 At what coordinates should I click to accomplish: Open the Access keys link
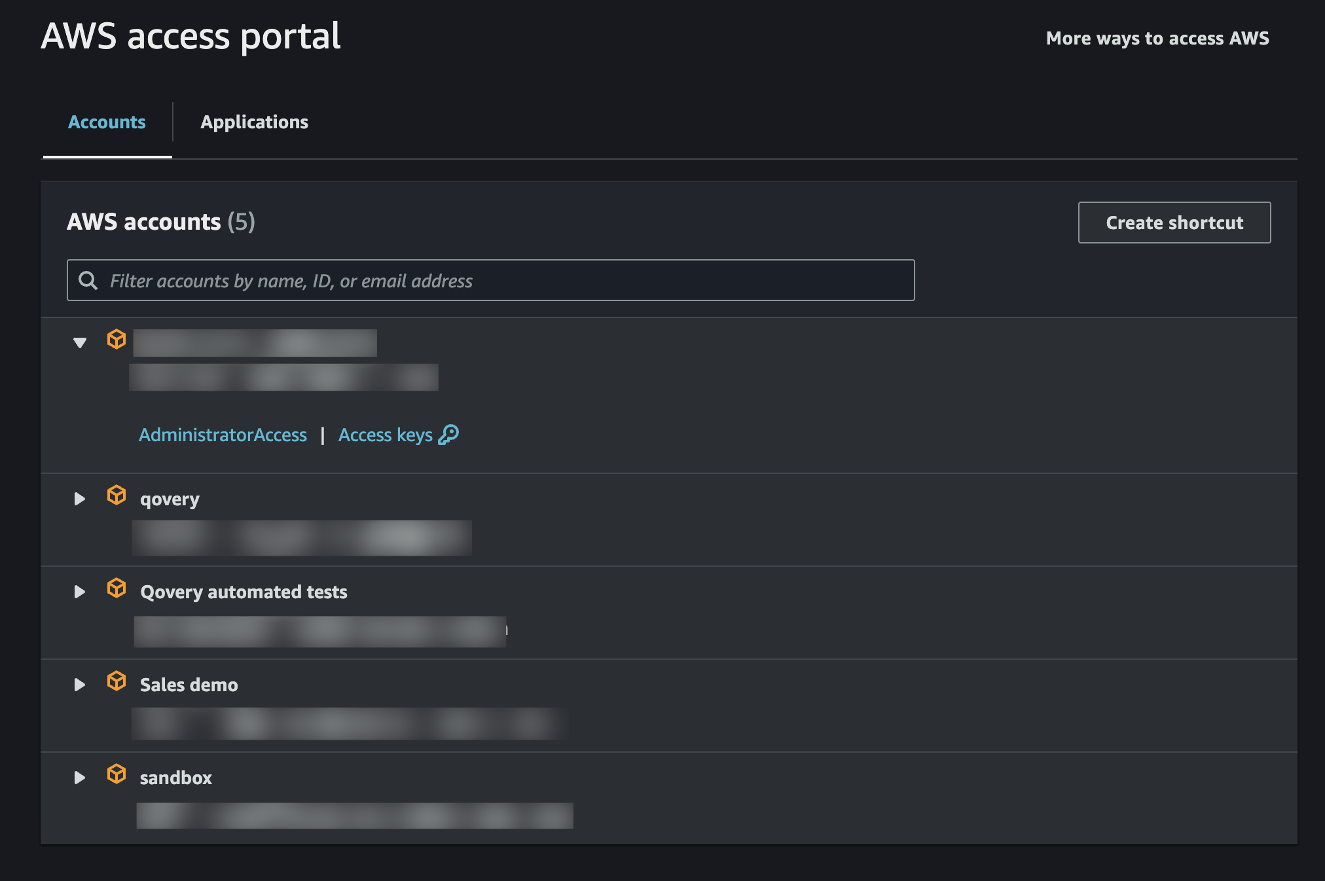point(386,435)
